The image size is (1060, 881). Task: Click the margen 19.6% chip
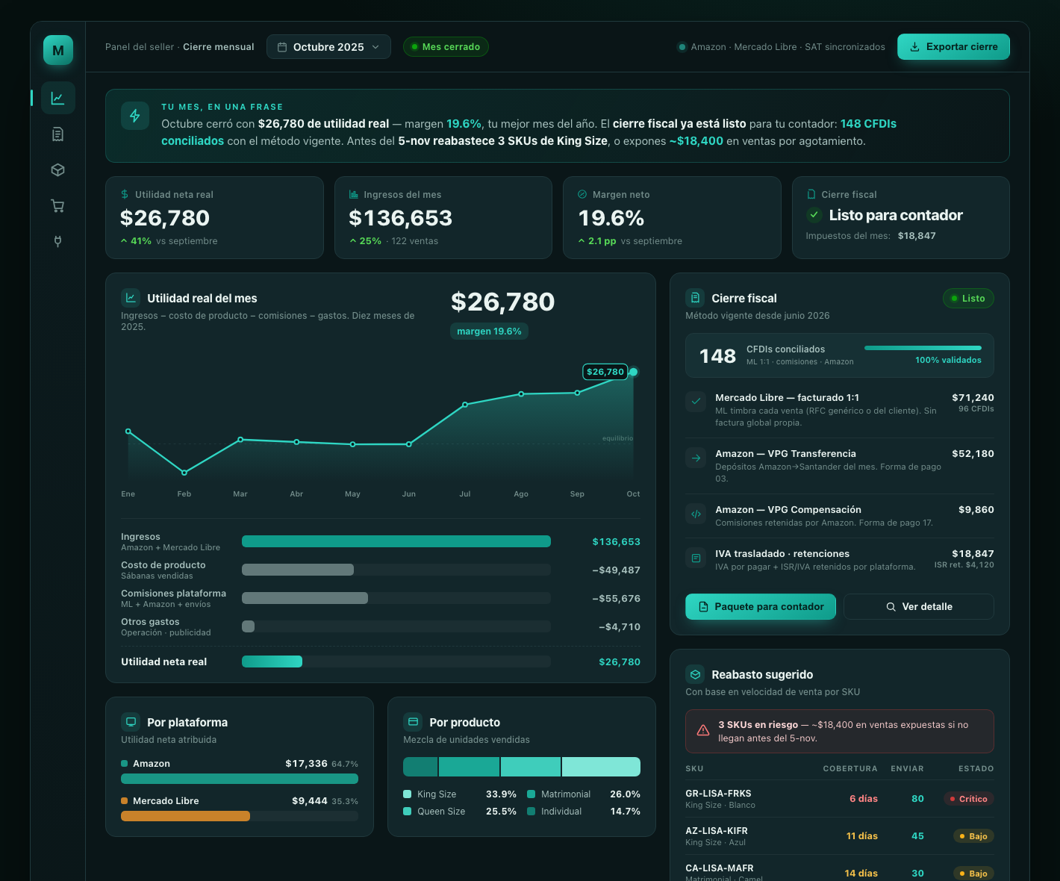(489, 331)
